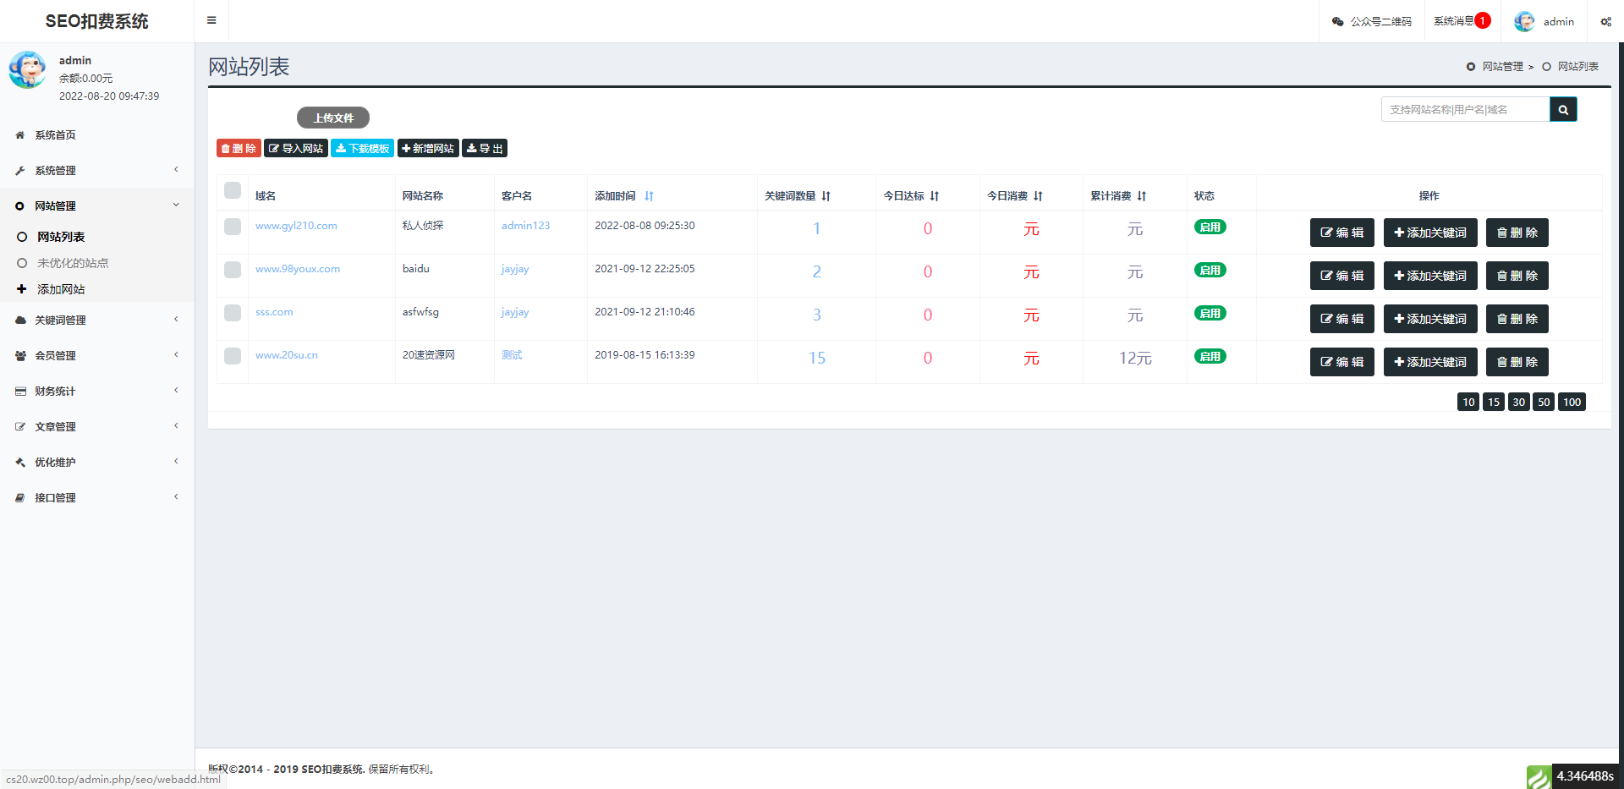Viewport: 1624px width, 789px height.
Task: Click the 下载模板 button
Action: (x=362, y=148)
